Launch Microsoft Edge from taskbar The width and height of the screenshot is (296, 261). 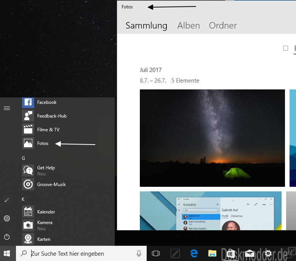[194, 253]
